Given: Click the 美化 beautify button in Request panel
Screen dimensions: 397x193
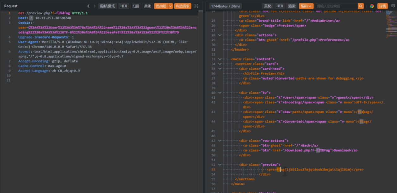Looking at the screenshot, I should (147, 6).
